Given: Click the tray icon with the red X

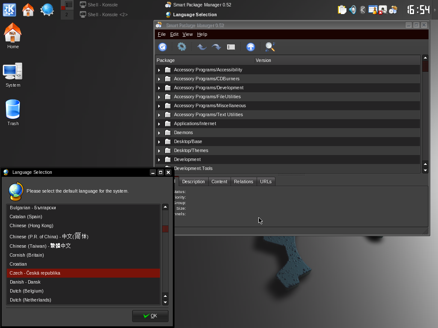Looking at the screenshot, I should click(383, 10).
